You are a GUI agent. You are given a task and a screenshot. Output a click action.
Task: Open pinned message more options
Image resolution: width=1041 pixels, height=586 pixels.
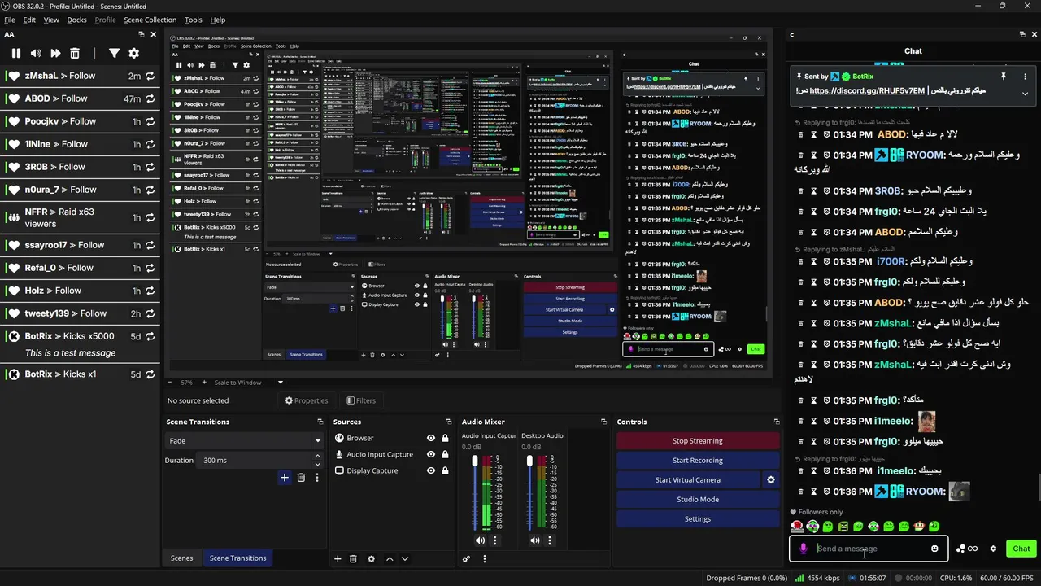coord(1026,76)
